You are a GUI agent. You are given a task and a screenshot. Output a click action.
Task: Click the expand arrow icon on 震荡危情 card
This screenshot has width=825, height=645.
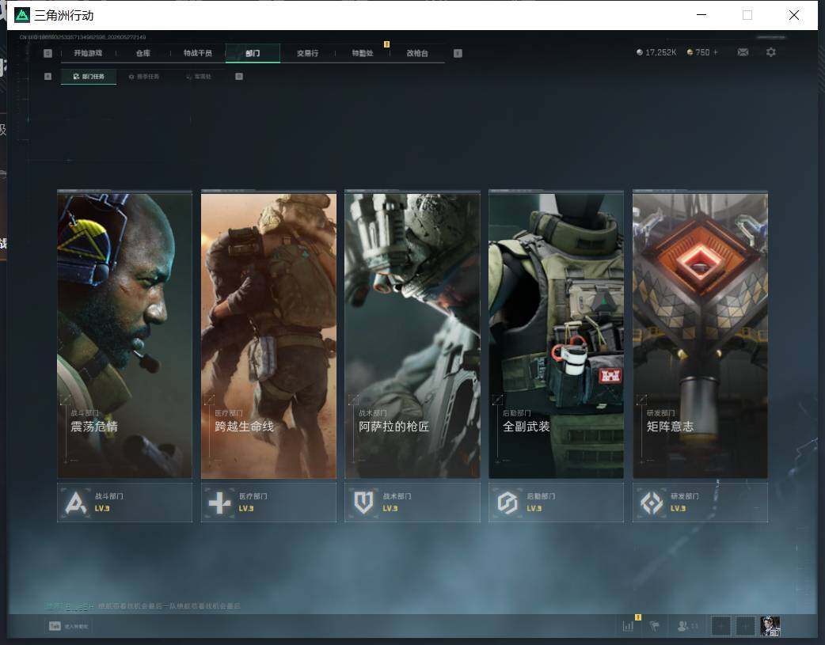click(x=65, y=400)
